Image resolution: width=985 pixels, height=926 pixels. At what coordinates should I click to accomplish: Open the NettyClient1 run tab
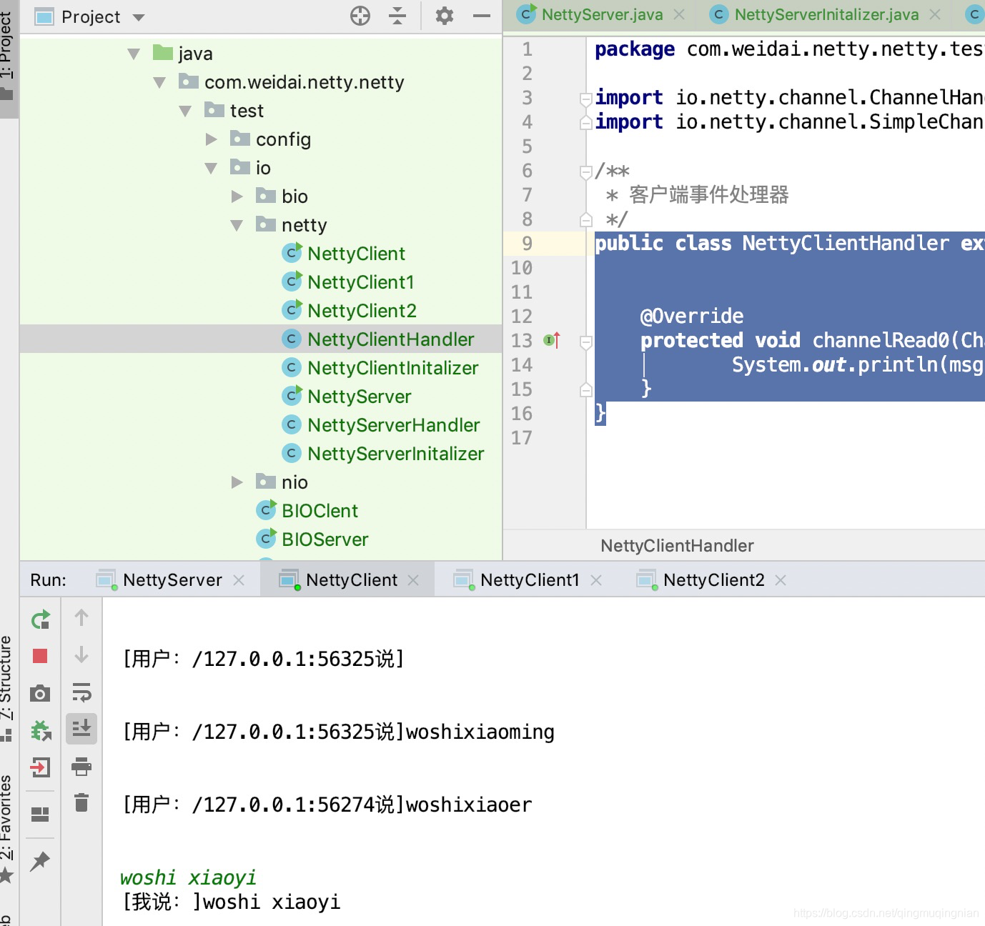click(x=530, y=580)
